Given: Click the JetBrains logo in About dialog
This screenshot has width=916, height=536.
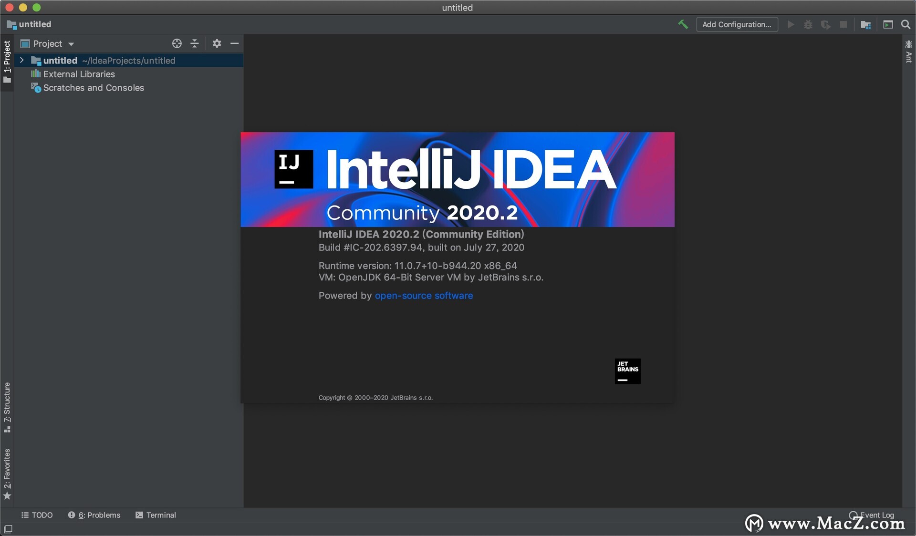Looking at the screenshot, I should (627, 371).
